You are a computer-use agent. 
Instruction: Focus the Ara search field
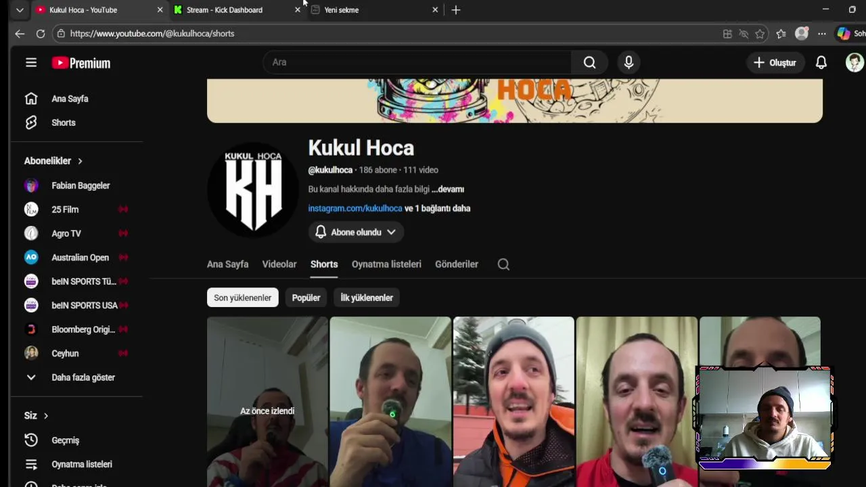click(x=417, y=62)
